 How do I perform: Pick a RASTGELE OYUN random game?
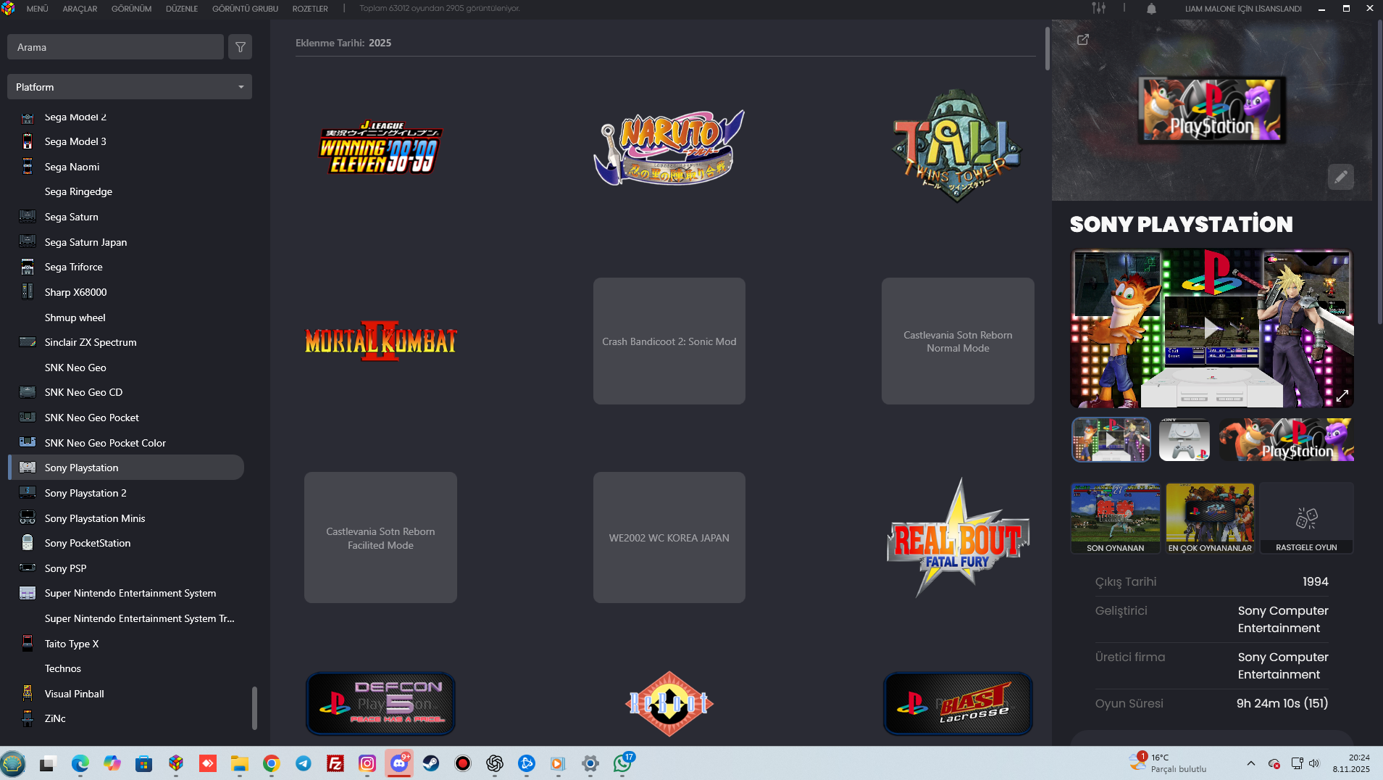tap(1306, 518)
